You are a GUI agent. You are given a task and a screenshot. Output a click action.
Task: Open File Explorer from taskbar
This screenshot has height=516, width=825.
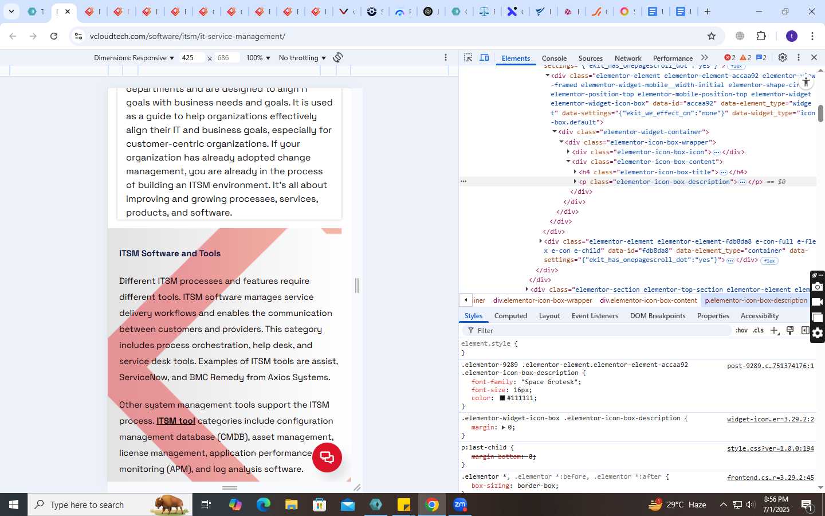[291, 505]
